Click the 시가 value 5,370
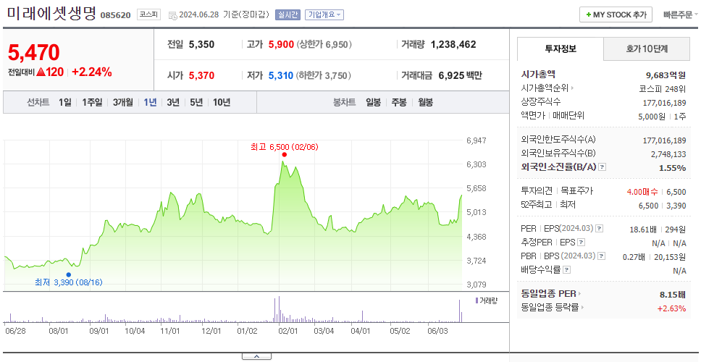 pos(201,75)
